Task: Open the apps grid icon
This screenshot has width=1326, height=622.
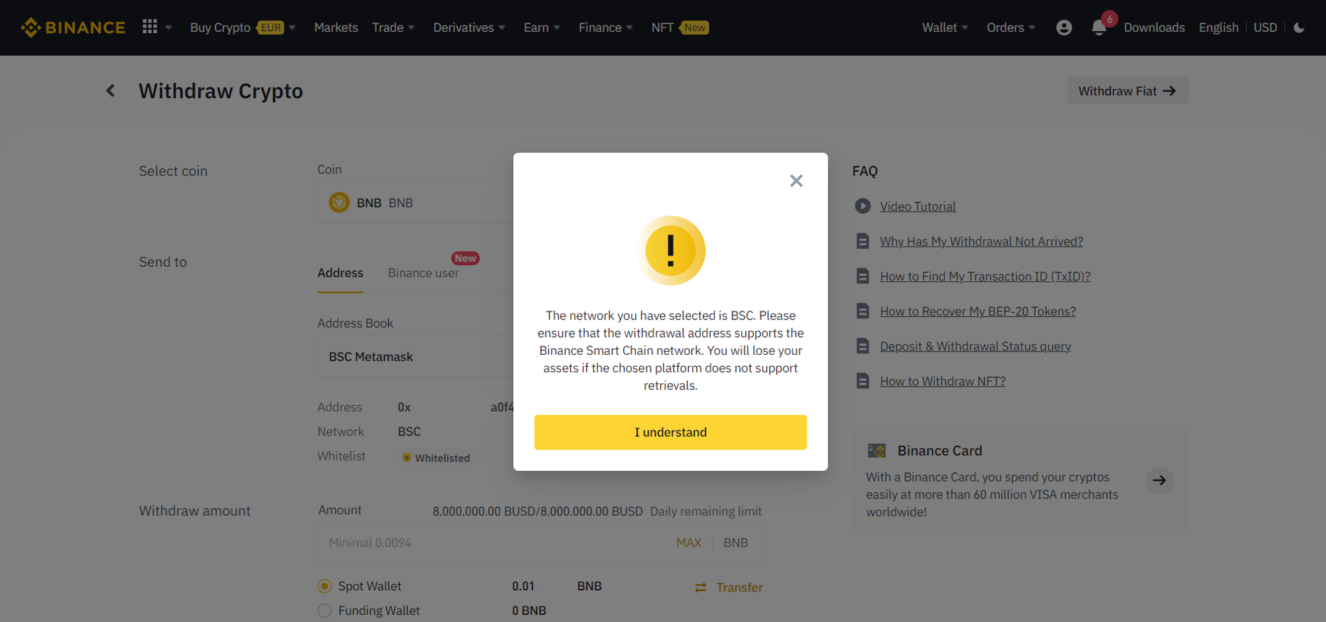Action: pyautogui.click(x=149, y=27)
